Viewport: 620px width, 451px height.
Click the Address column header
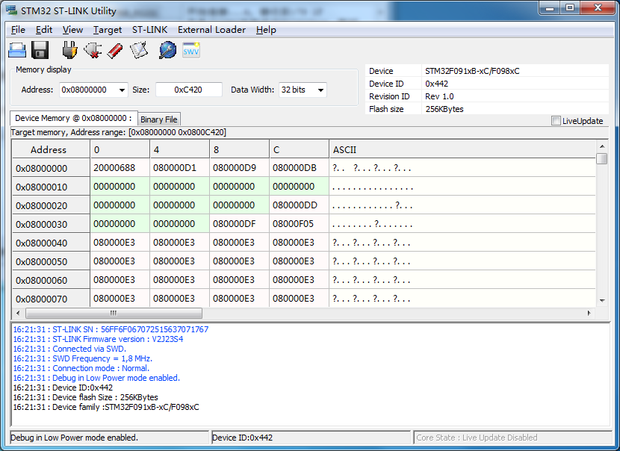pos(51,149)
